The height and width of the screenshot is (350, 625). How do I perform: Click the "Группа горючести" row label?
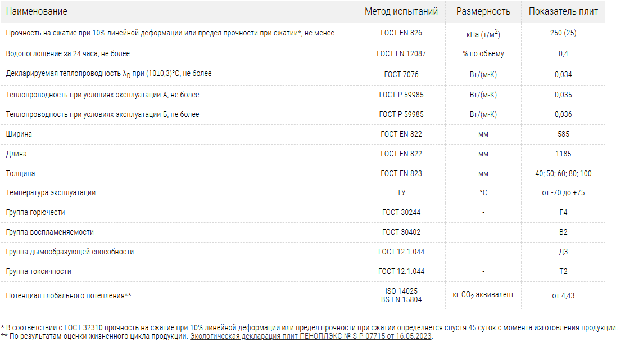35,212
